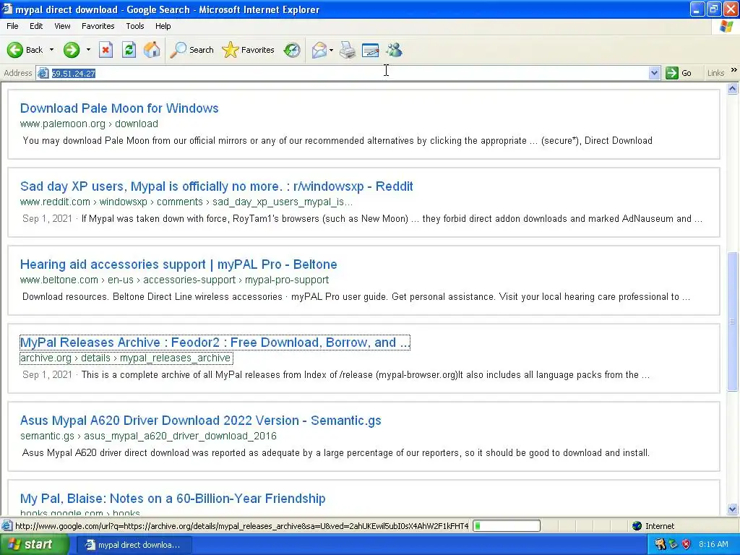Click the page icon in address bar
The height and width of the screenshot is (555, 740).
tap(43, 73)
